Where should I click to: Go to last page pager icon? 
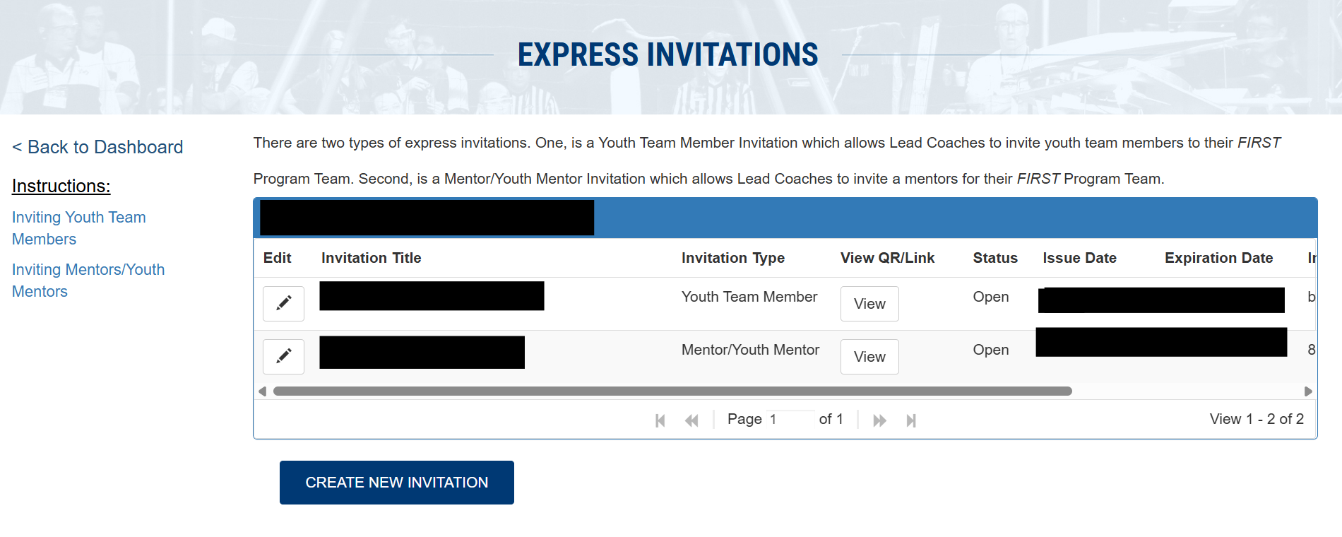pos(911,420)
